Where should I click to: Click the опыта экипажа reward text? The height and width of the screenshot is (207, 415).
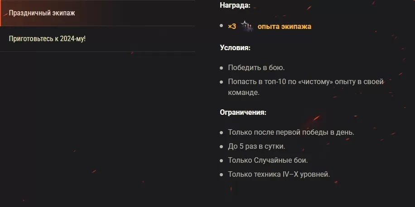[x=284, y=27]
